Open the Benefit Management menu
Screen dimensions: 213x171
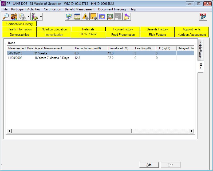[x=80, y=9]
